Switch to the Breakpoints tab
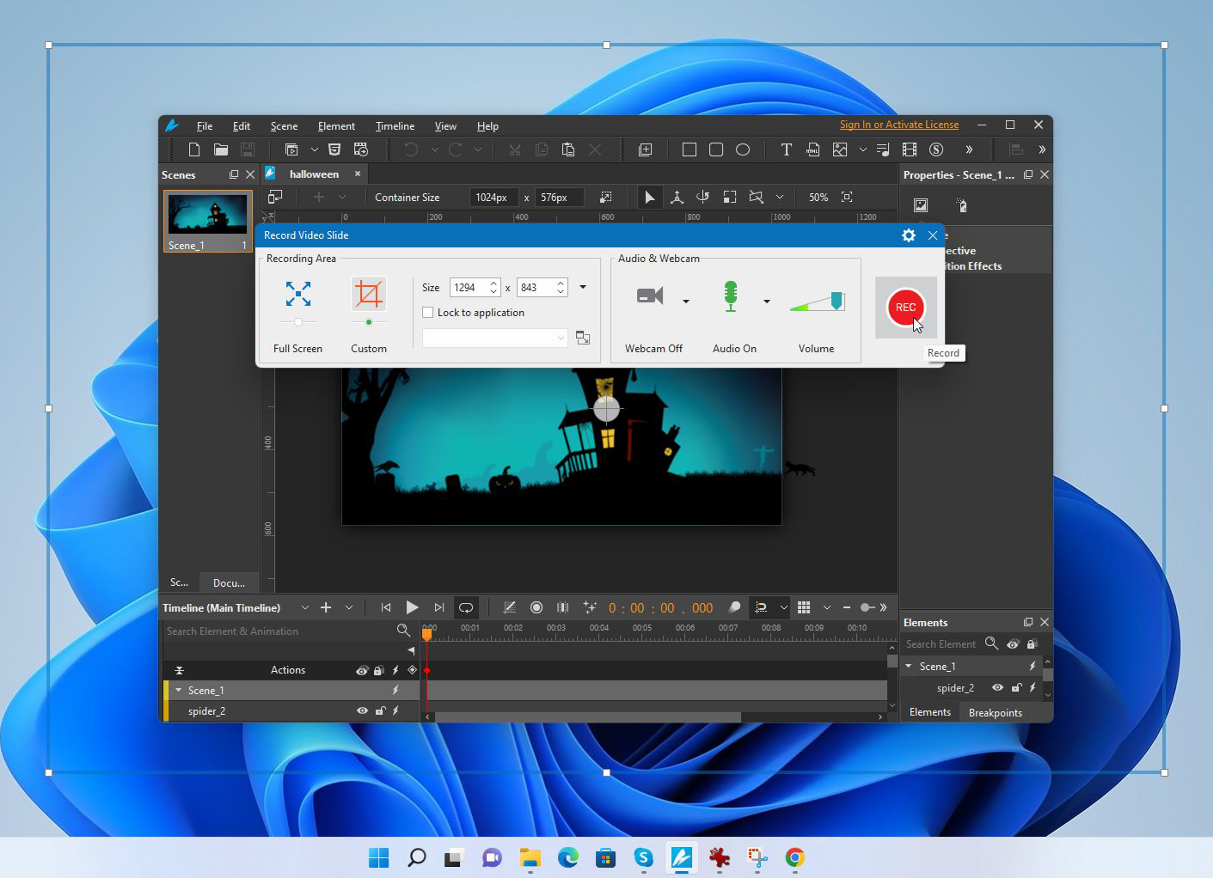The height and width of the screenshot is (878, 1213). coord(996,713)
